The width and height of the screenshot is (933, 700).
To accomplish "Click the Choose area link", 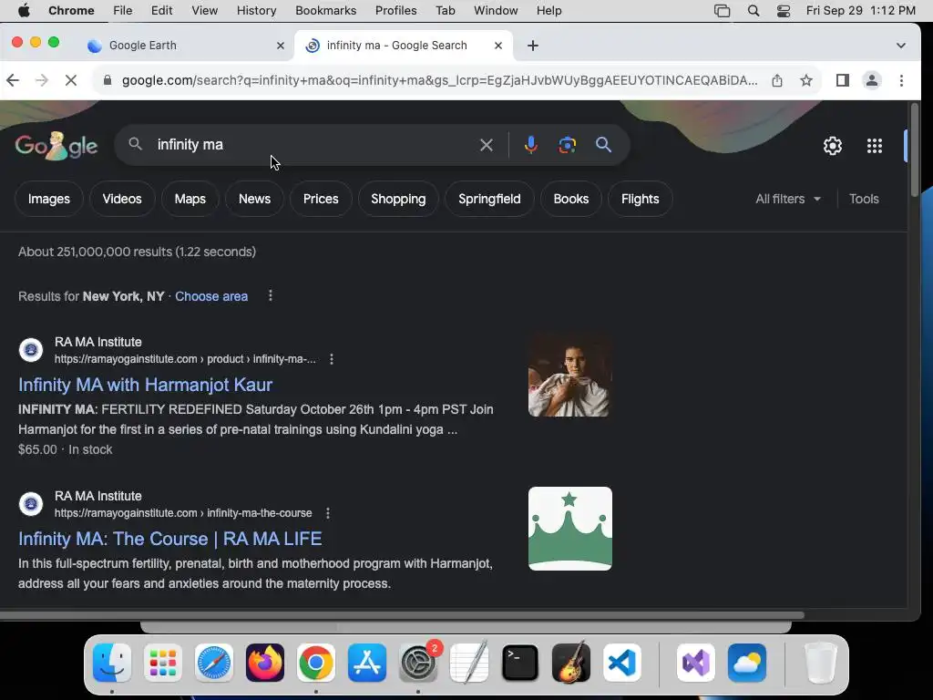I will click(211, 296).
